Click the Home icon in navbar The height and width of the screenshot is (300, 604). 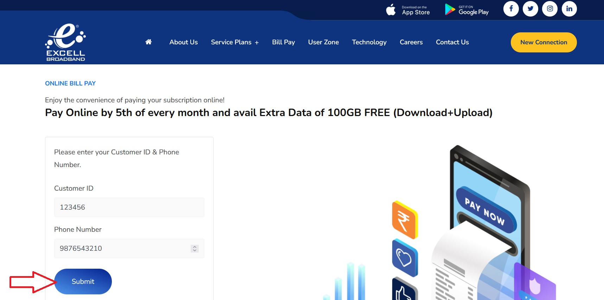tap(148, 42)
